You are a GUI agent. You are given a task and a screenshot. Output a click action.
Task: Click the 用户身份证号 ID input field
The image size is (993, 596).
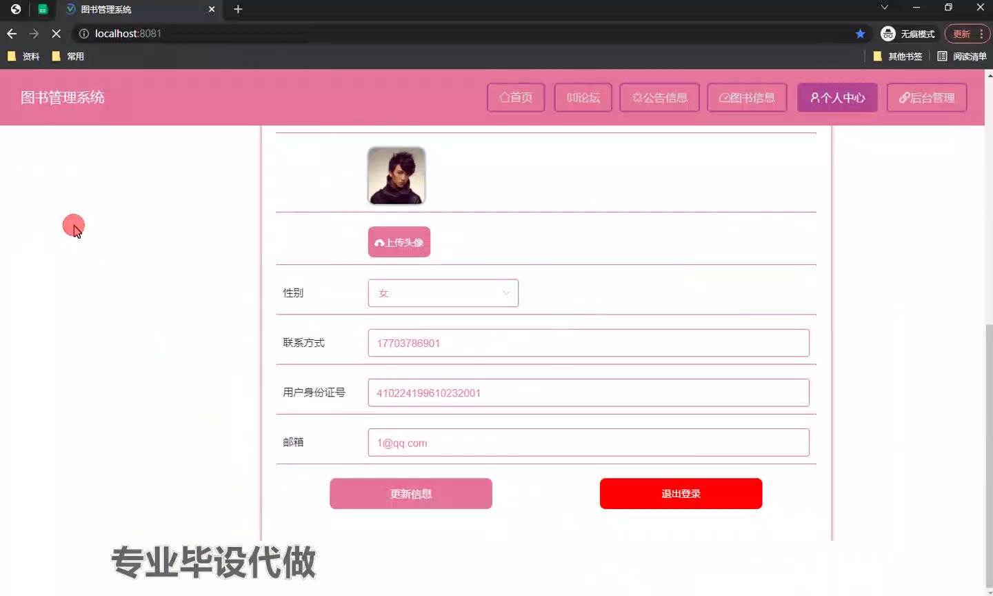click(589, 393)
